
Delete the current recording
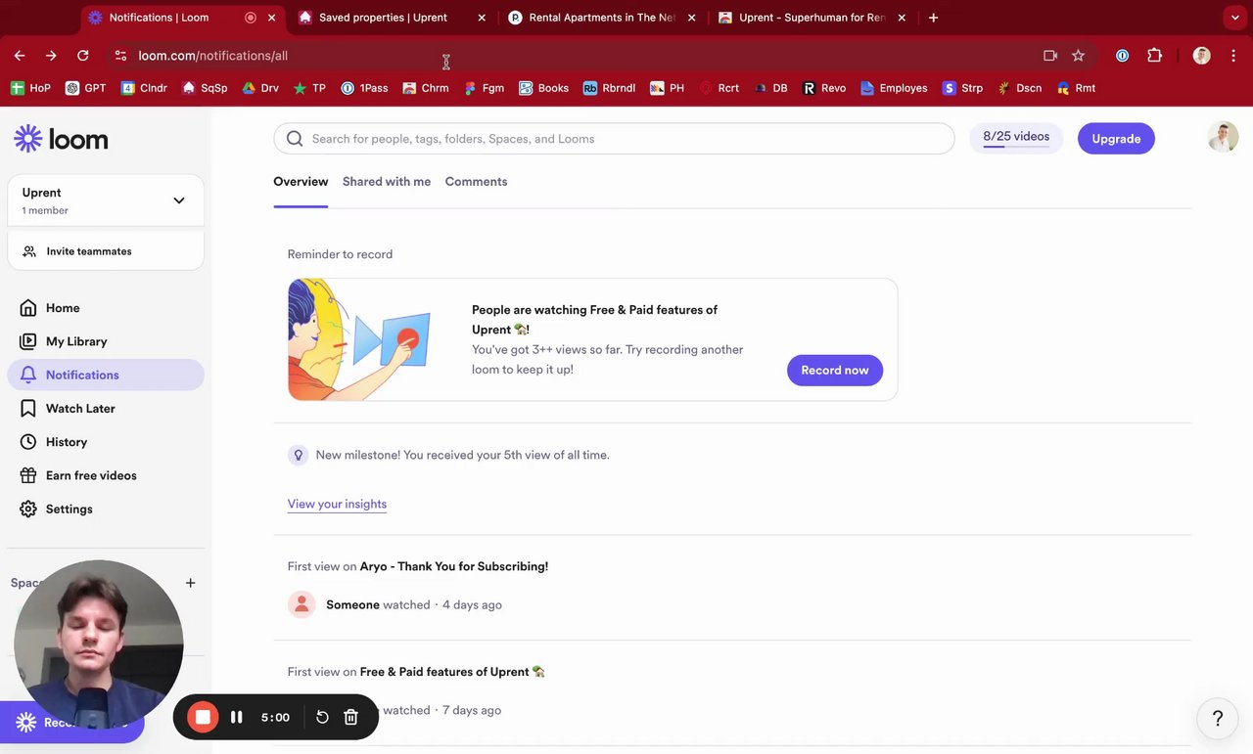pyautogui.click(x=350, y=717)
